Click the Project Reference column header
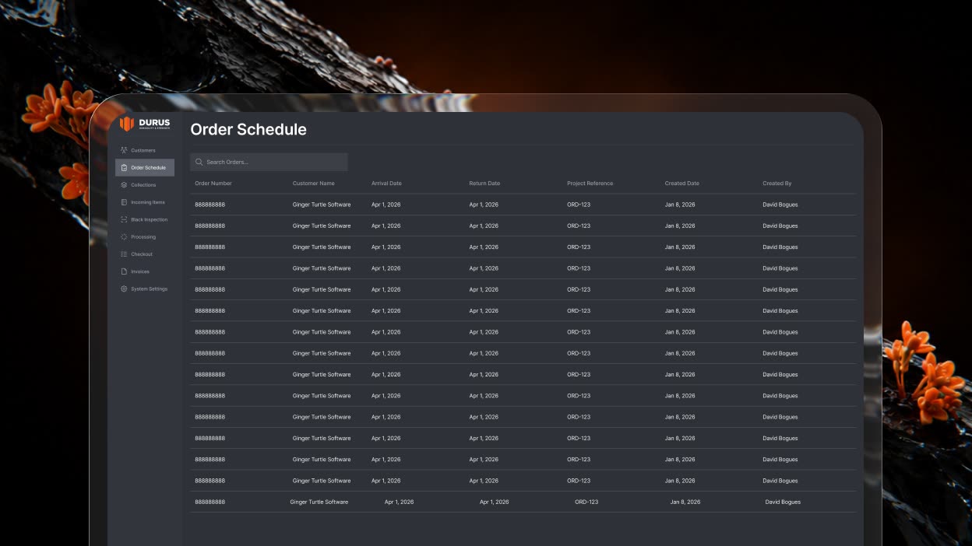 (590, 184)
